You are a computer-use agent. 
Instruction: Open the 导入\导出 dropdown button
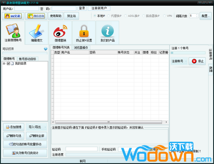click(36, 127)
